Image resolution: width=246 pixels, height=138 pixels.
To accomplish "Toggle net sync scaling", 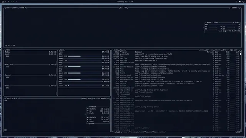I will click(x=84, y=99).
